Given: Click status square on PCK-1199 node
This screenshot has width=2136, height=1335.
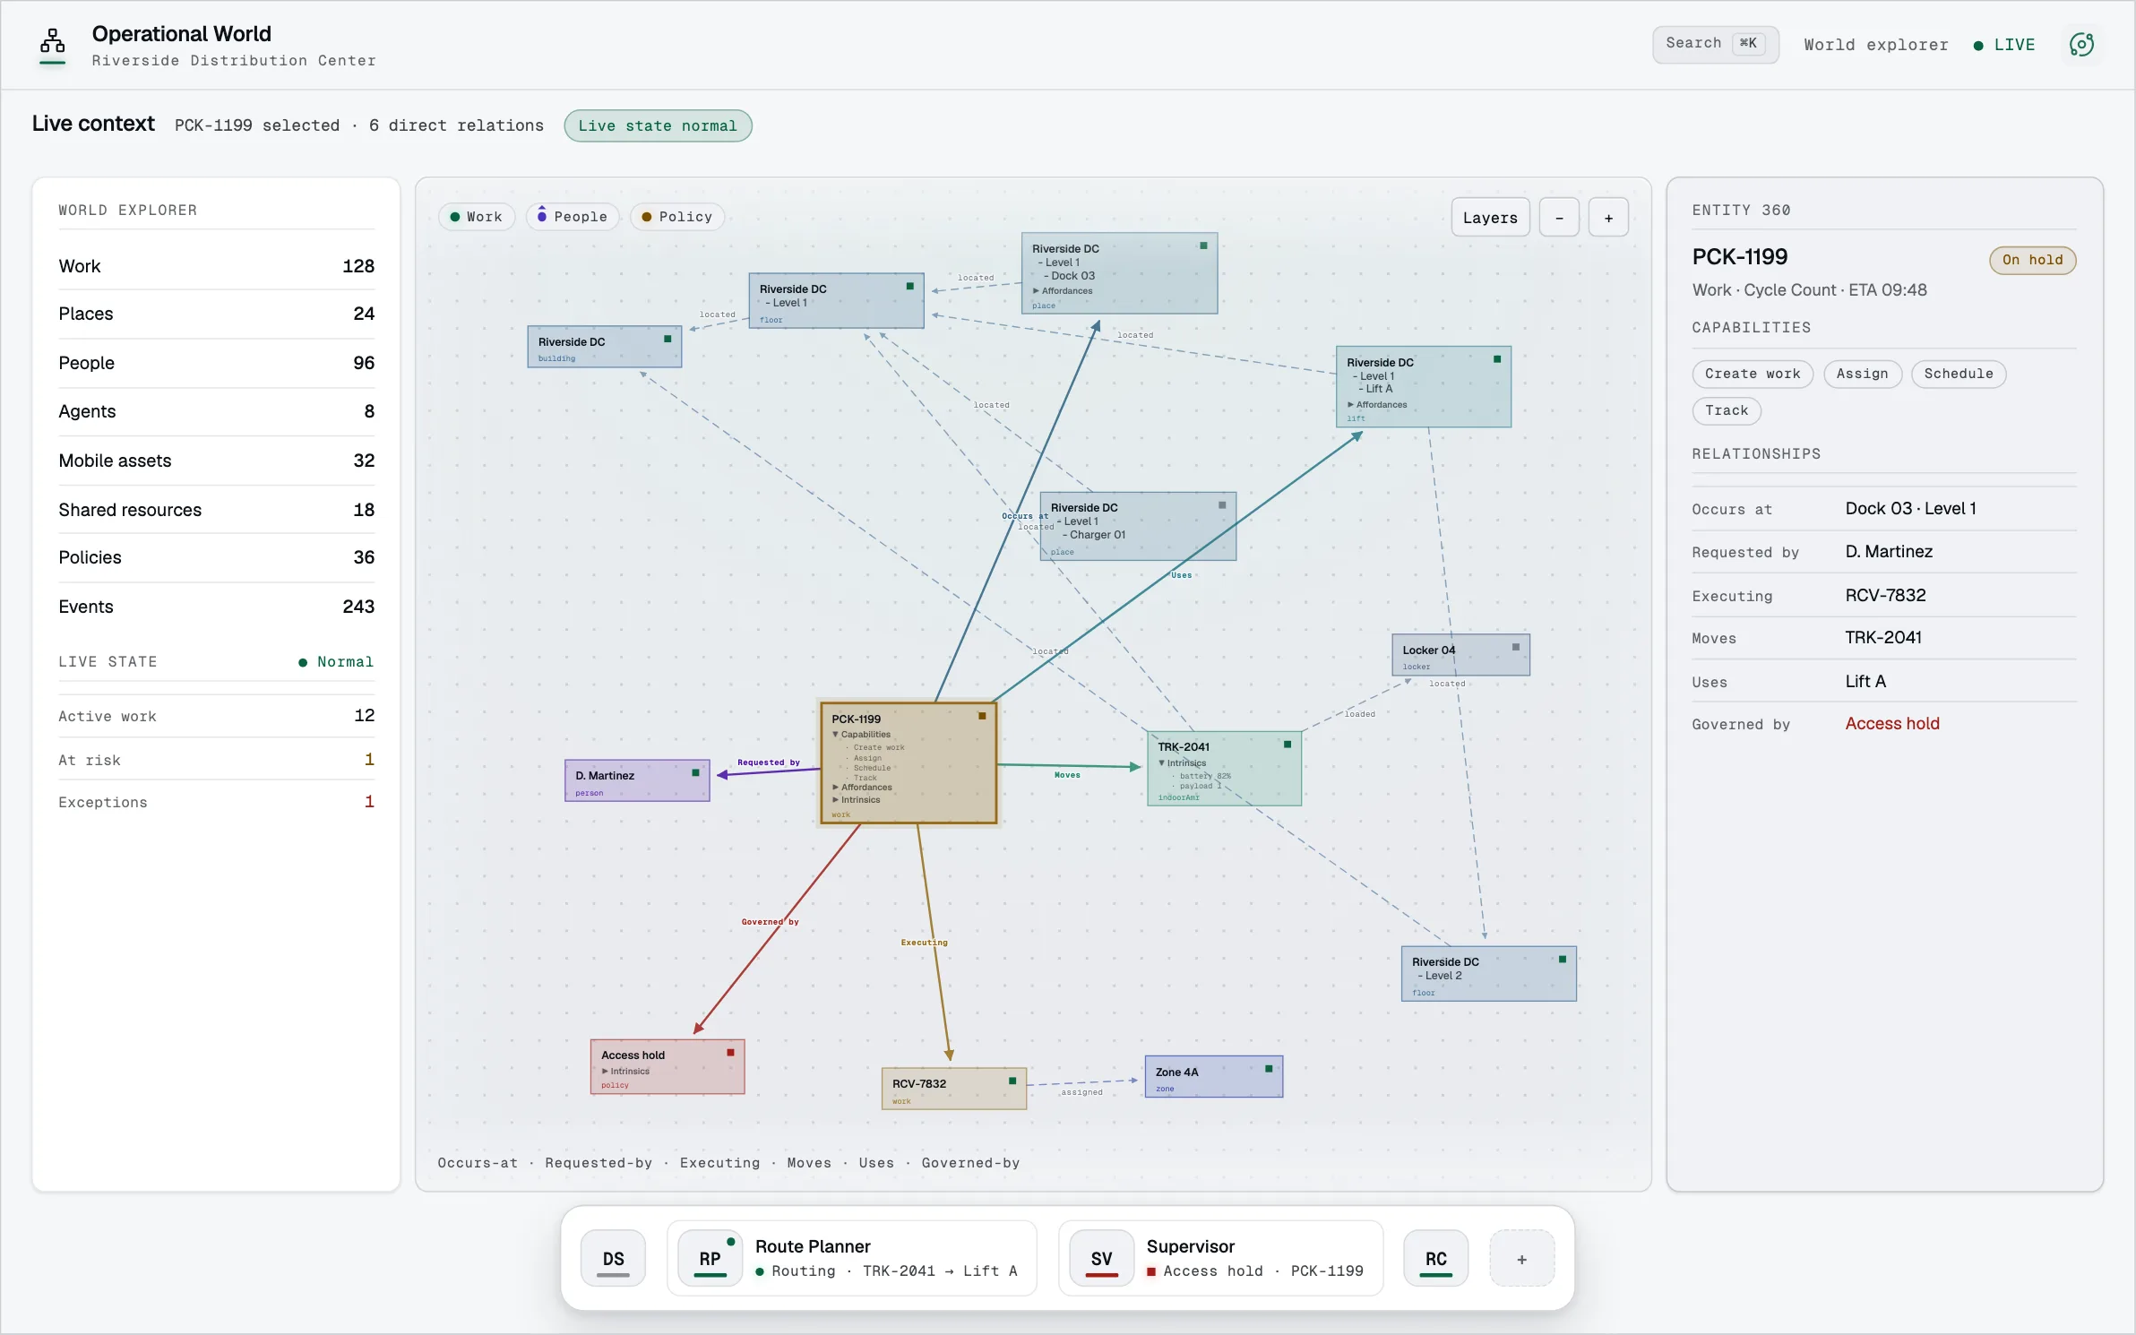Looking at the screenshot, I should point(982,716).
